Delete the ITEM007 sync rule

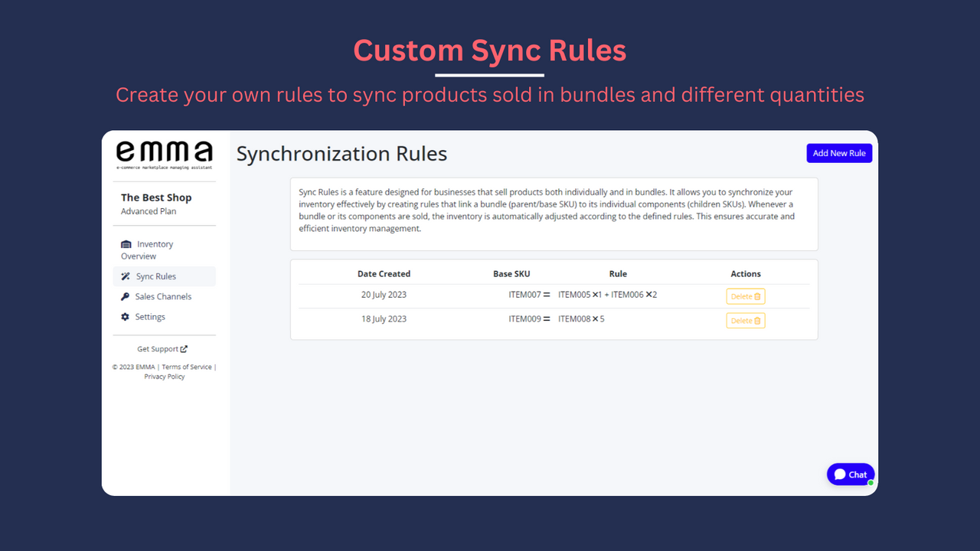[745, 296]
